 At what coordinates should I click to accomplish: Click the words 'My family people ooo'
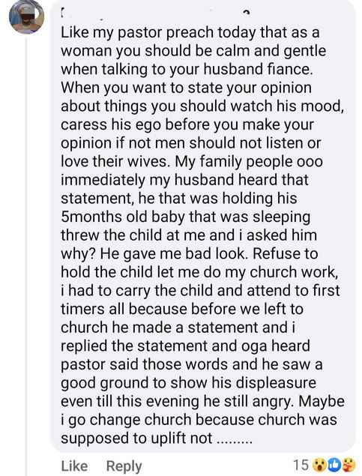(249, 162)
